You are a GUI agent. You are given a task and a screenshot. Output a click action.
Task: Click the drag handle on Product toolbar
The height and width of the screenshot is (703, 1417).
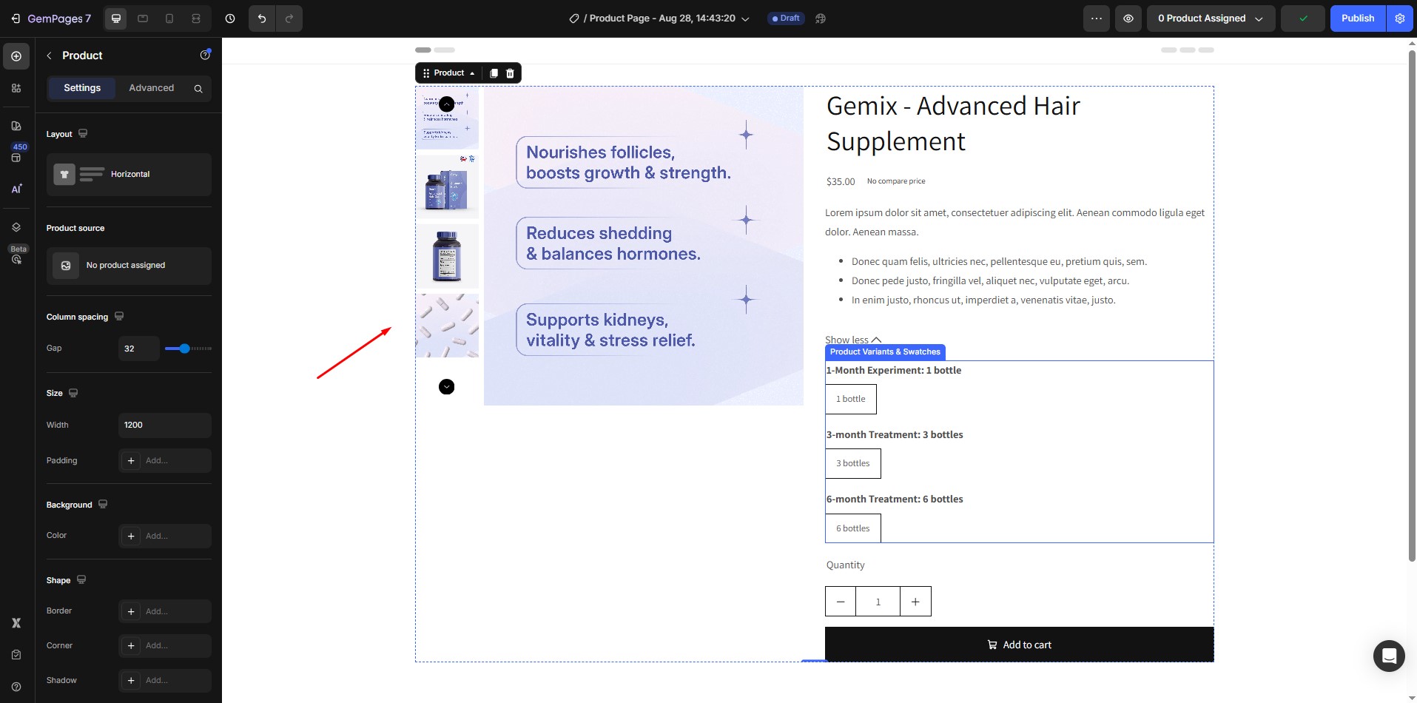pos(425,73)
